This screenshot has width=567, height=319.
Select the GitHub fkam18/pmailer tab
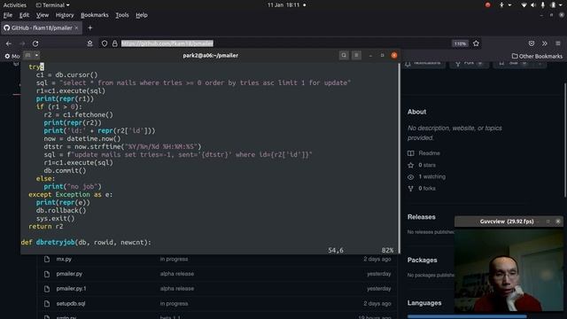click(x=42, y=27)
